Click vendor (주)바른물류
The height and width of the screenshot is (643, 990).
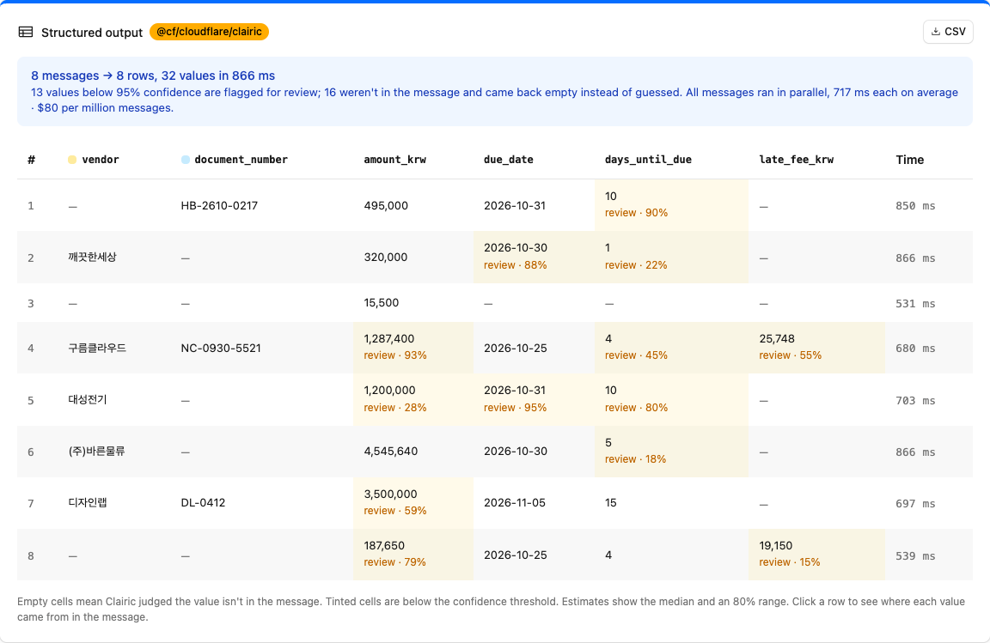click(x=96, y=452)
